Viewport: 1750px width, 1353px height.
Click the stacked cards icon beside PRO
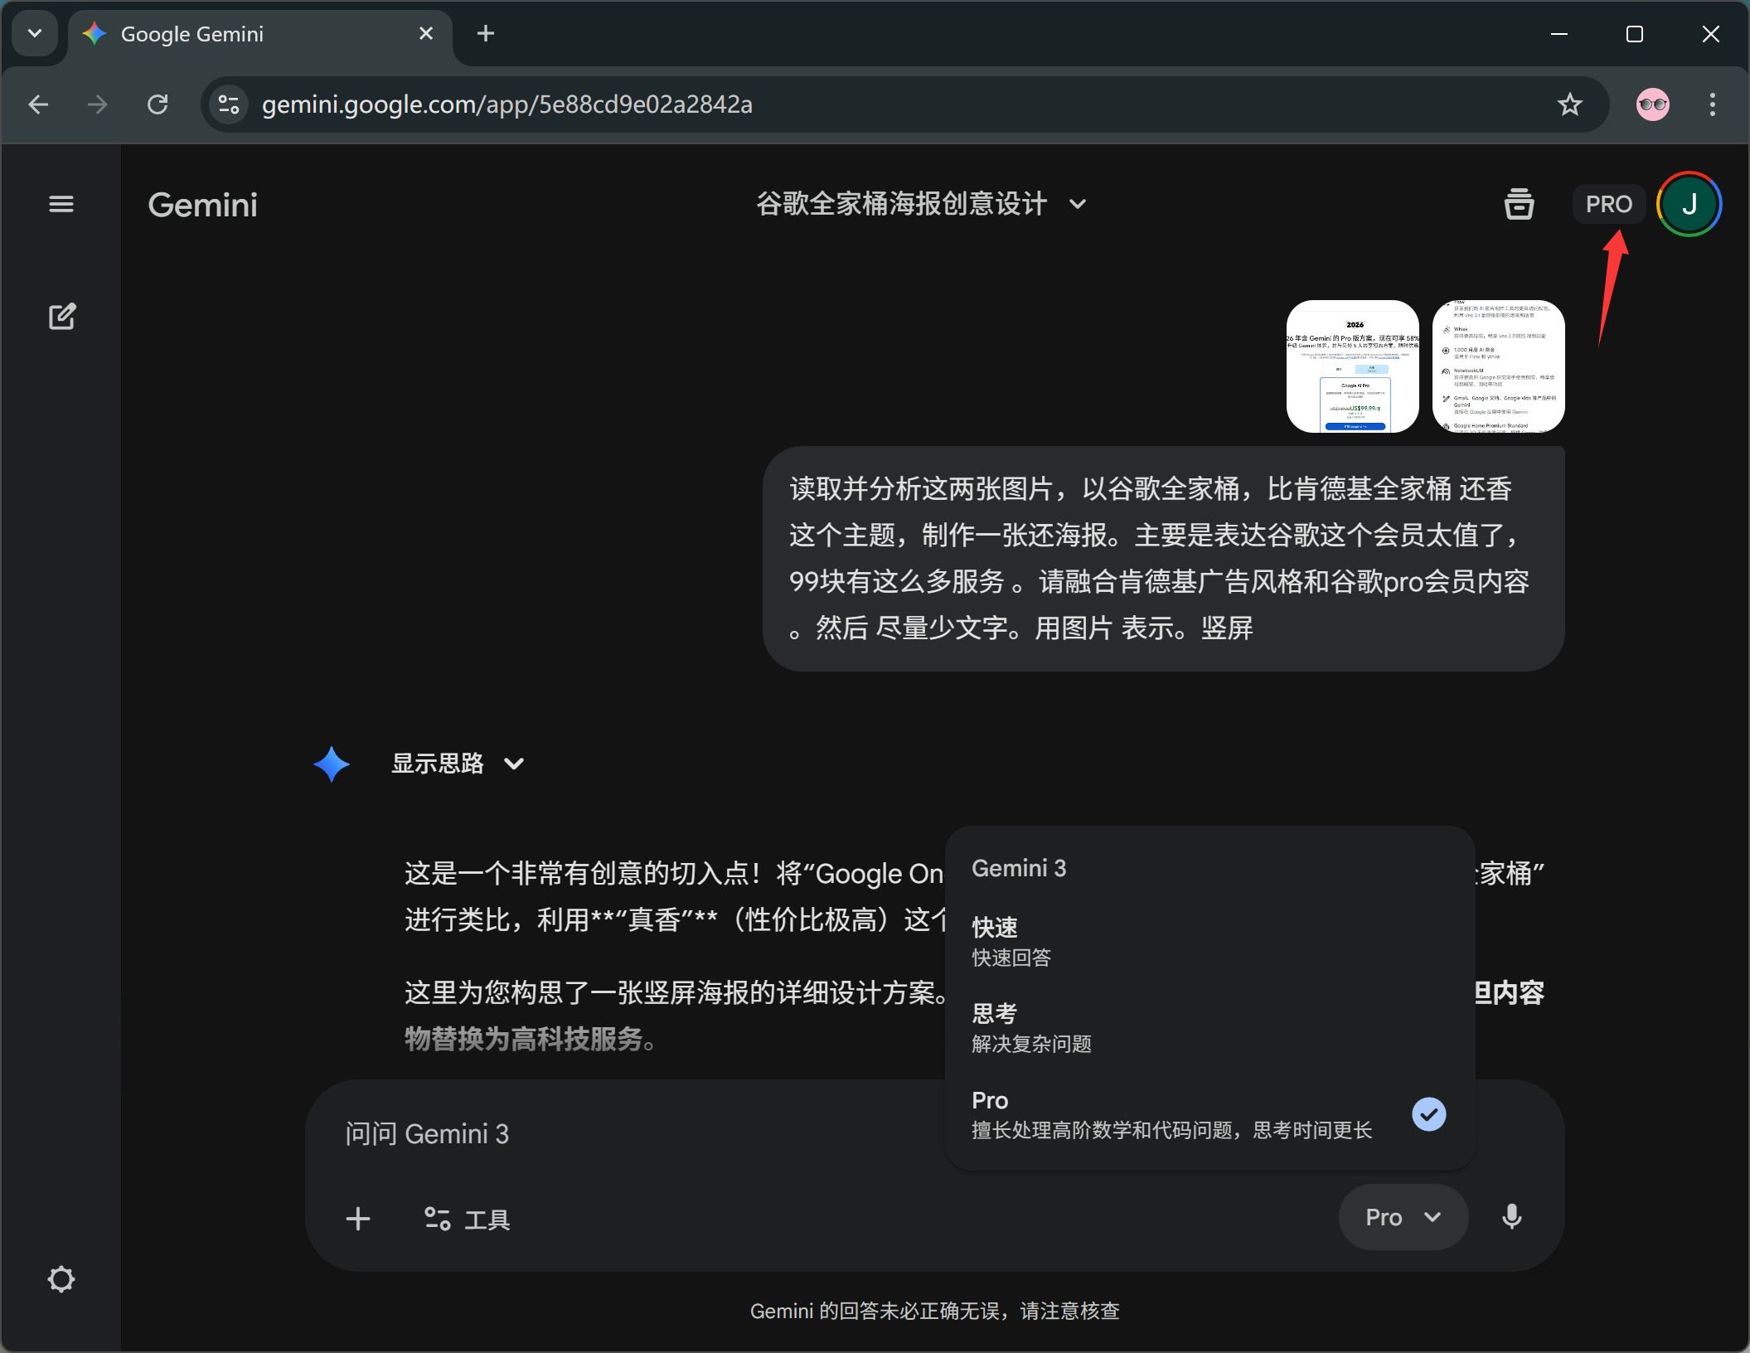(x=1518, y=204)
